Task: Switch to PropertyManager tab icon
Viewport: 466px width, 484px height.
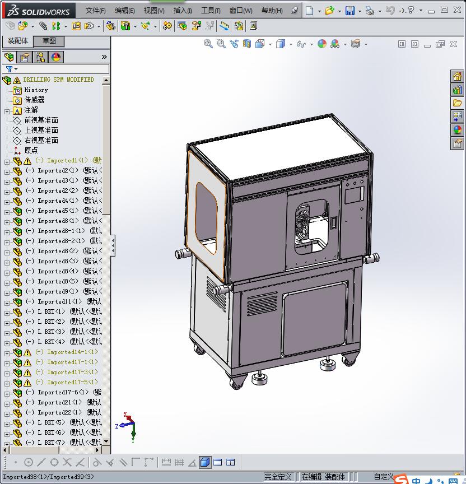Action: click(x=25, y=57)
